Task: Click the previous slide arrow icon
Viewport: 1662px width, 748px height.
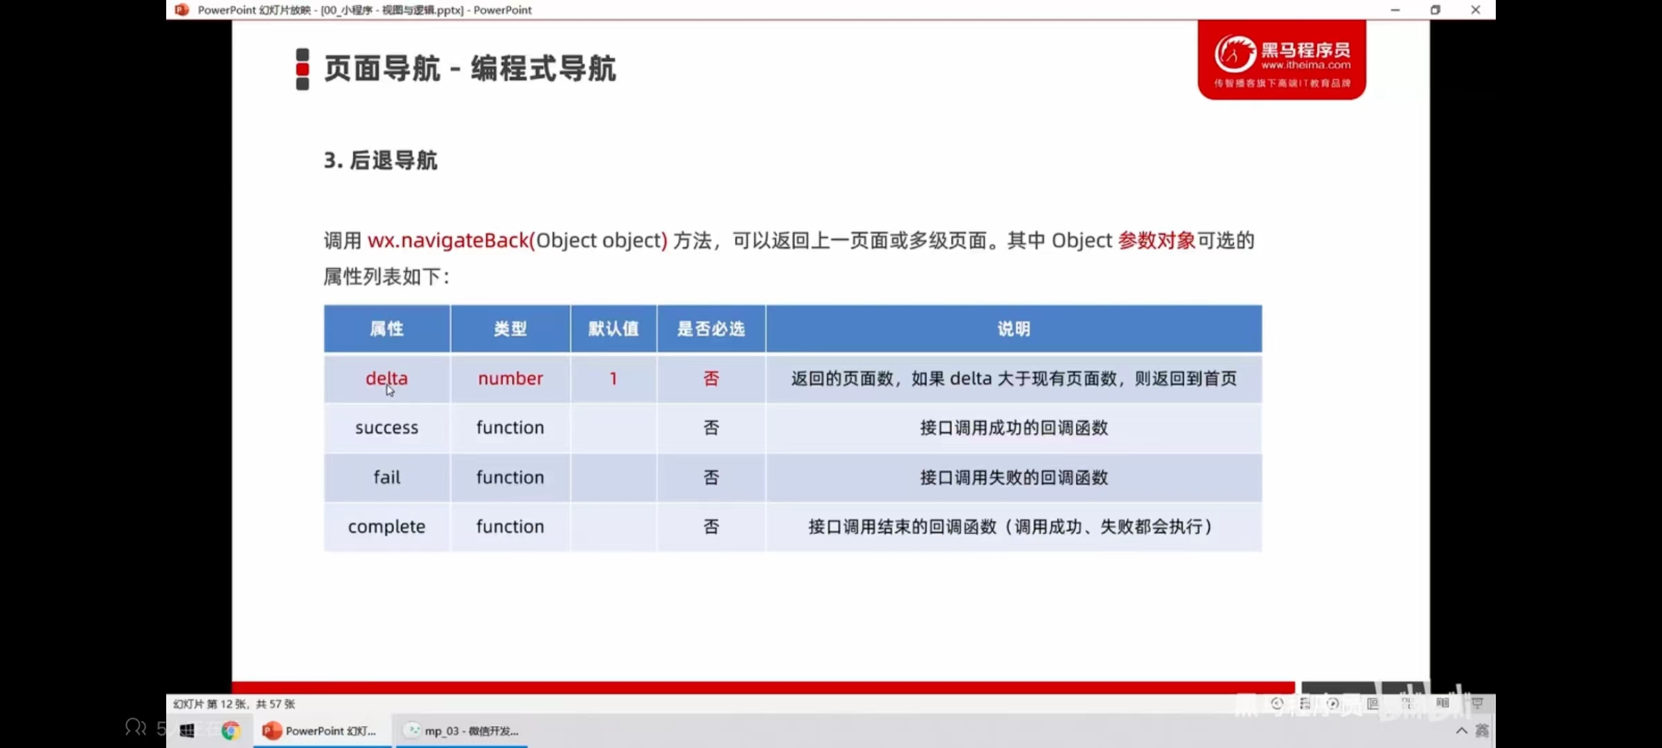Action: coord(1278,704)
